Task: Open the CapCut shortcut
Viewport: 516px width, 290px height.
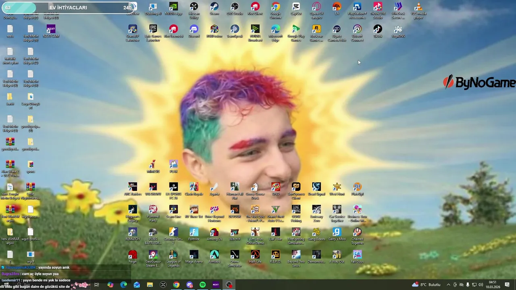Action: tap(296, 9)
